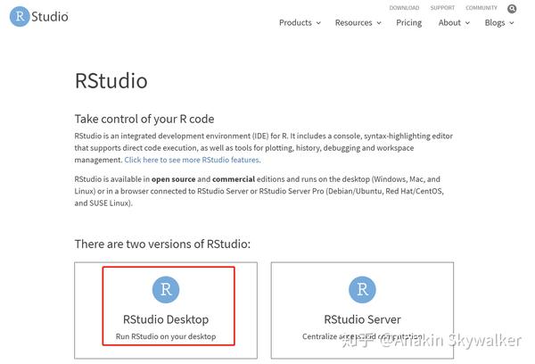Image resolution: width=535 pixels, height=364 pixels.
Task: Open the search magnifier icon
Action: pyautogui.click(x=512, y=9)
